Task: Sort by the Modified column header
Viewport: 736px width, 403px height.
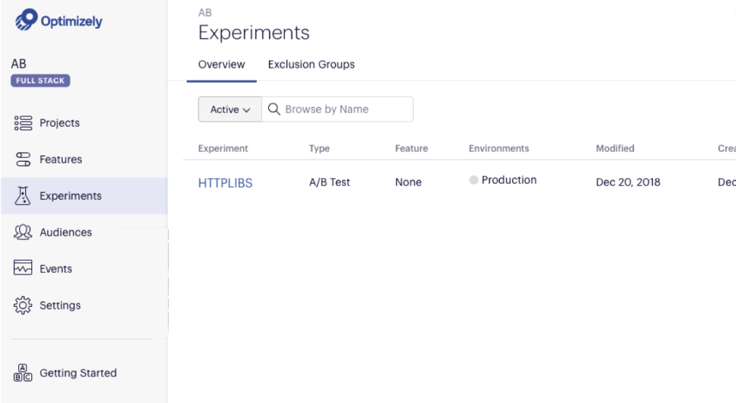Action: point(615,148)
